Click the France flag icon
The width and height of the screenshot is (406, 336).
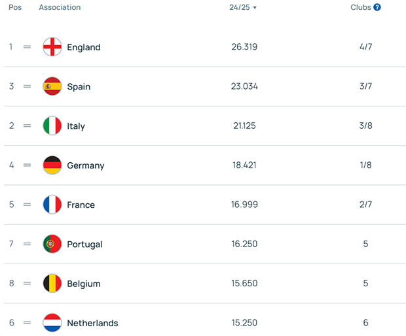pyautogui.click(x=52, y=205)
